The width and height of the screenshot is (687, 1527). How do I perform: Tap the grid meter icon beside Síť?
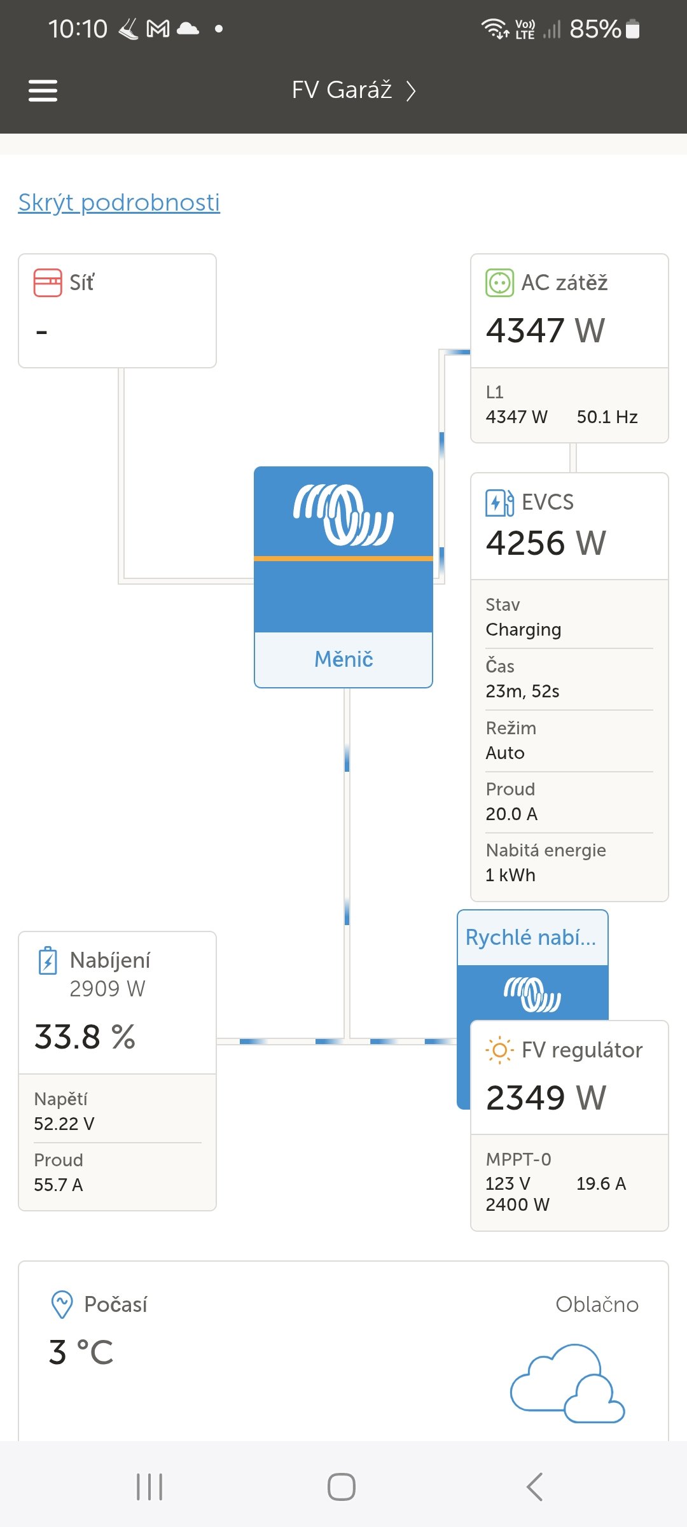click(48, 282)
